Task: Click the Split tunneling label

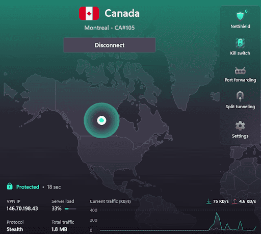Action: tap(240, 107)
